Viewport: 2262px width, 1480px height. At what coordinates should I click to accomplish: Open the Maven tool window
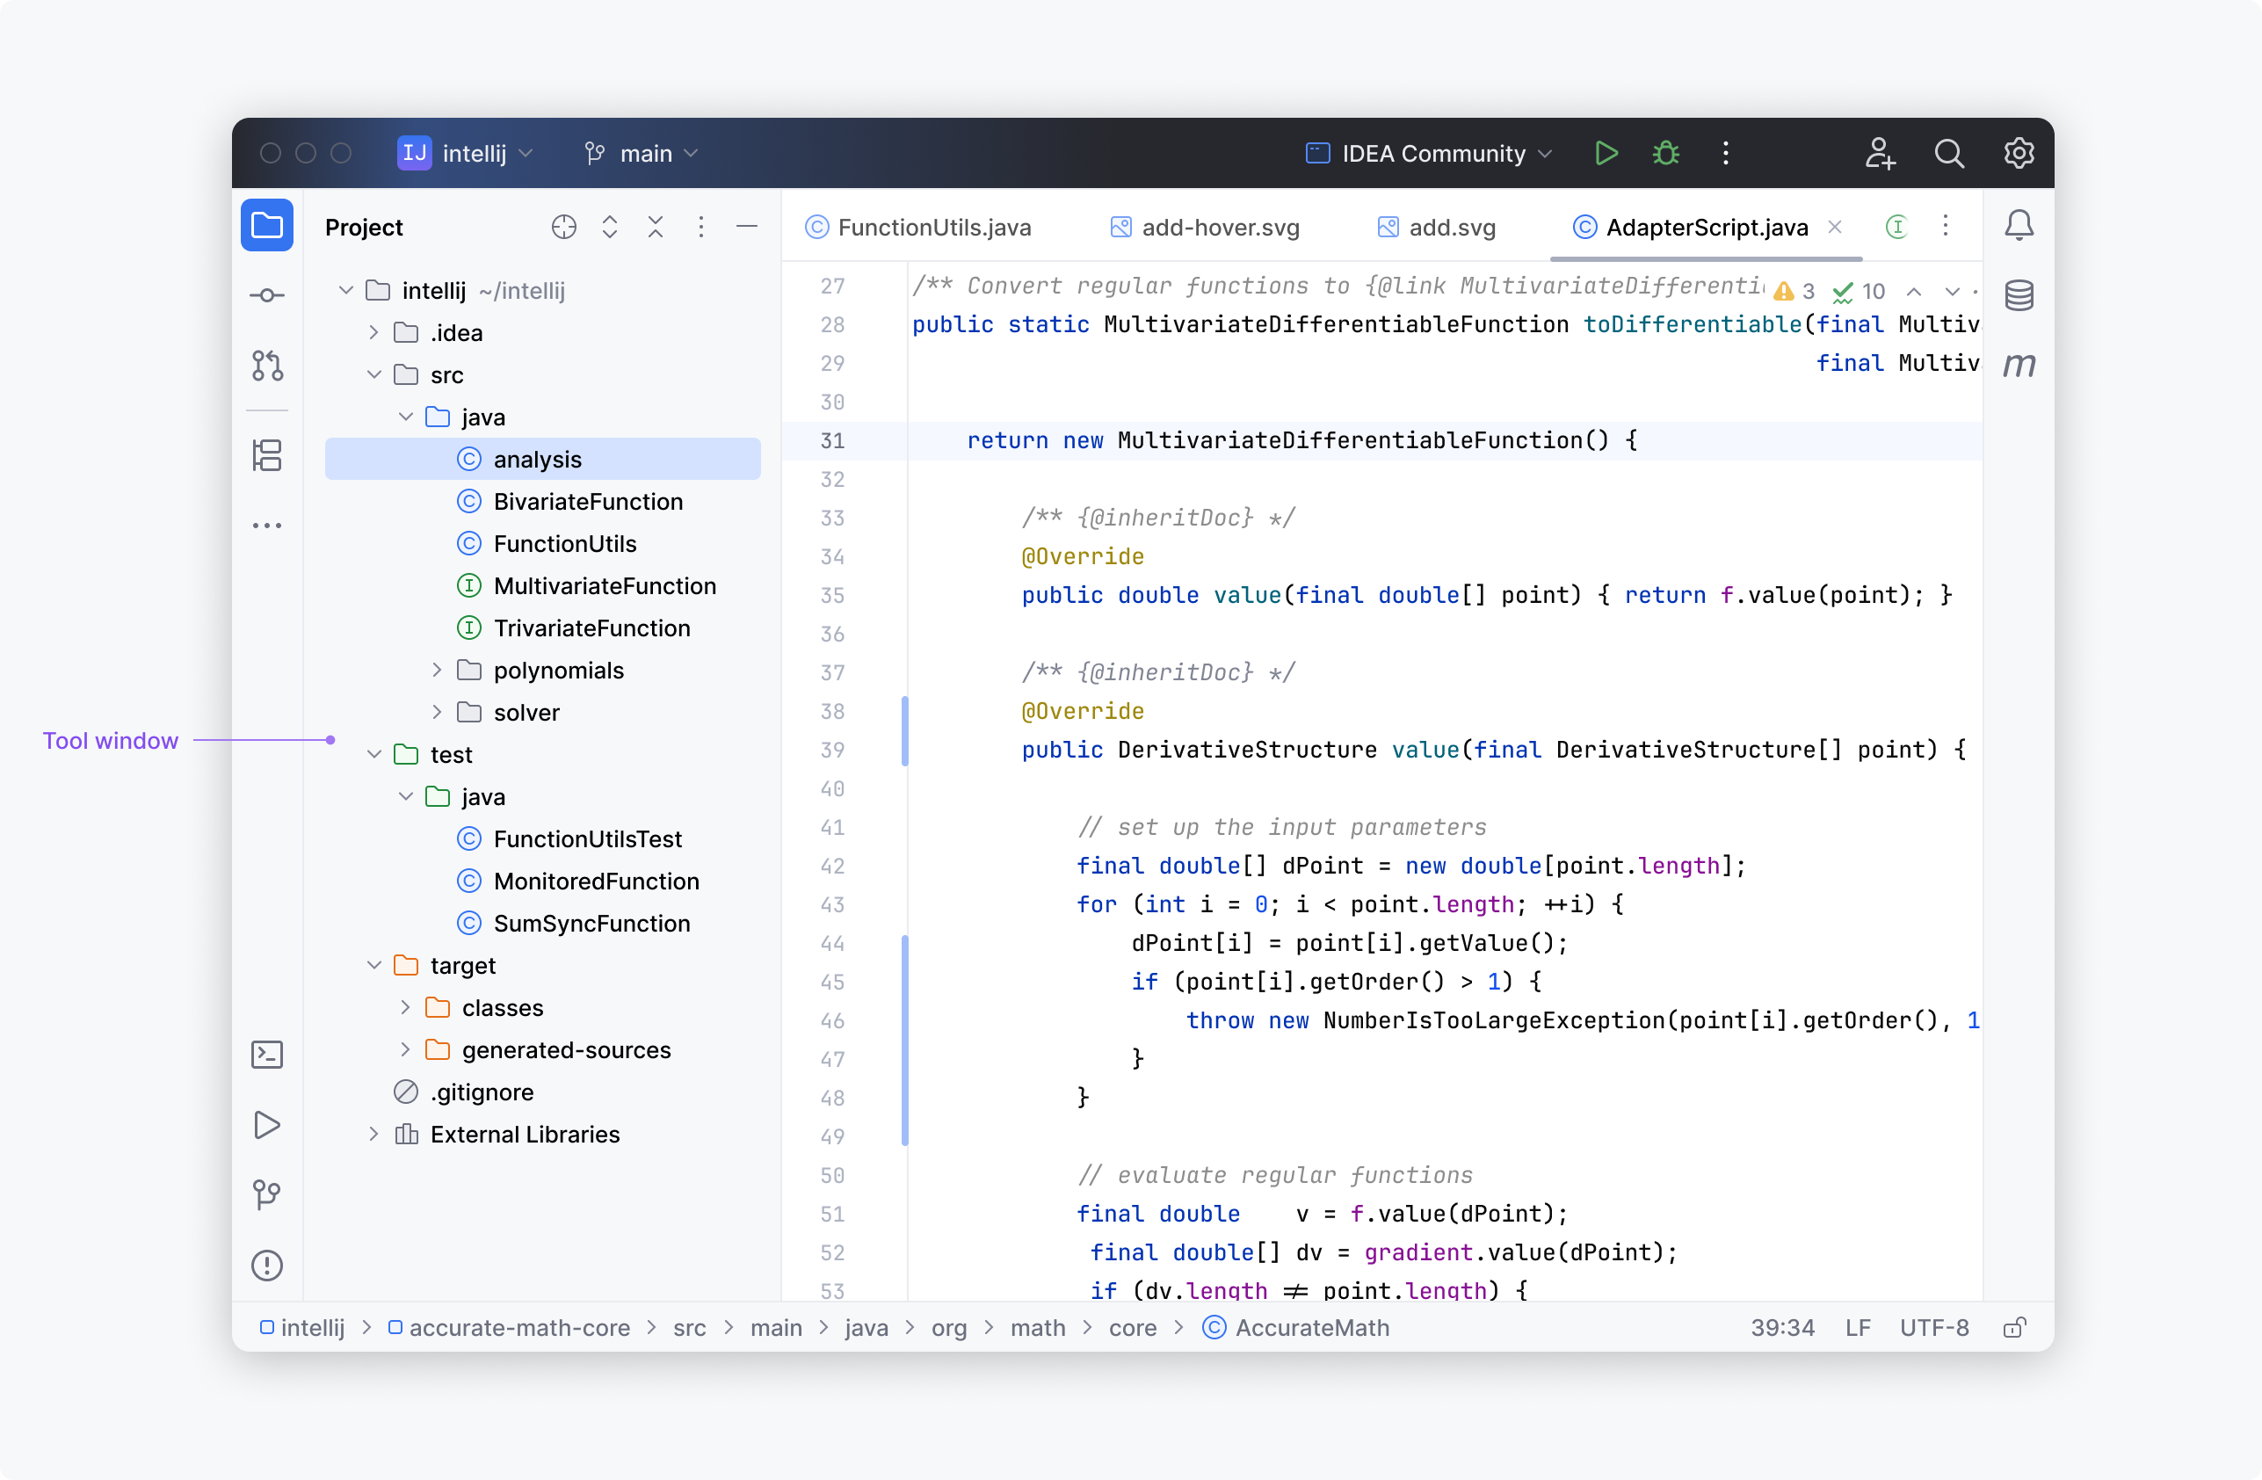pos(2019,365)
